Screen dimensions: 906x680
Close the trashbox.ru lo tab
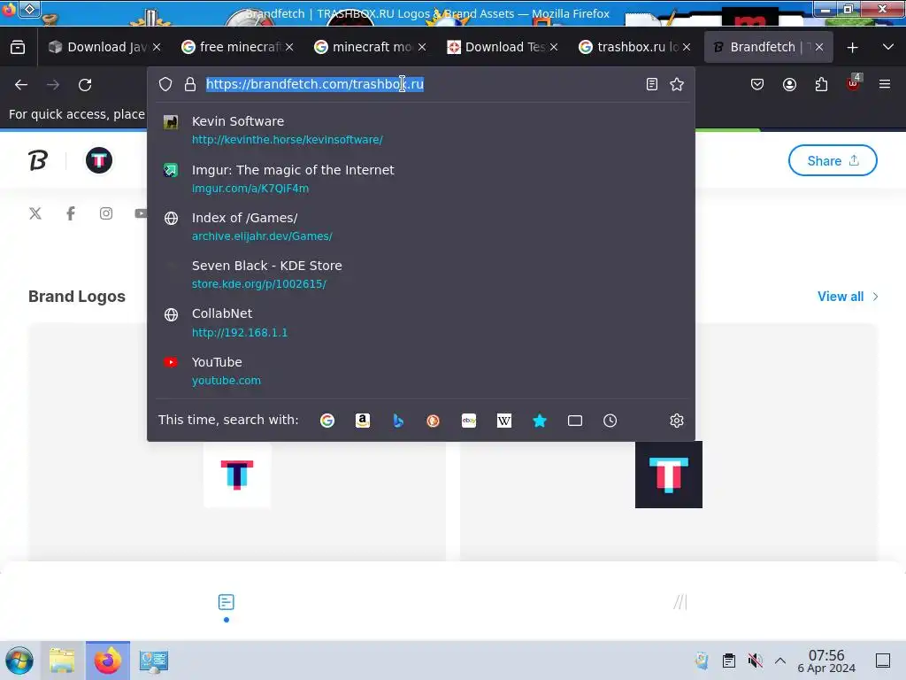pyautogui.click(x=687, y=48)
